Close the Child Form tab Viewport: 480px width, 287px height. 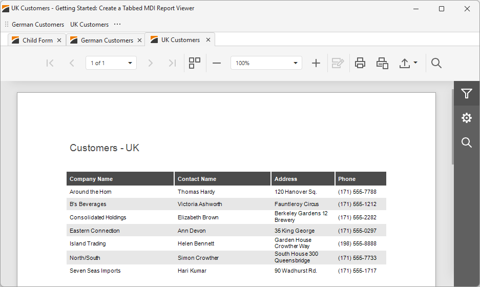pos(59,40)
